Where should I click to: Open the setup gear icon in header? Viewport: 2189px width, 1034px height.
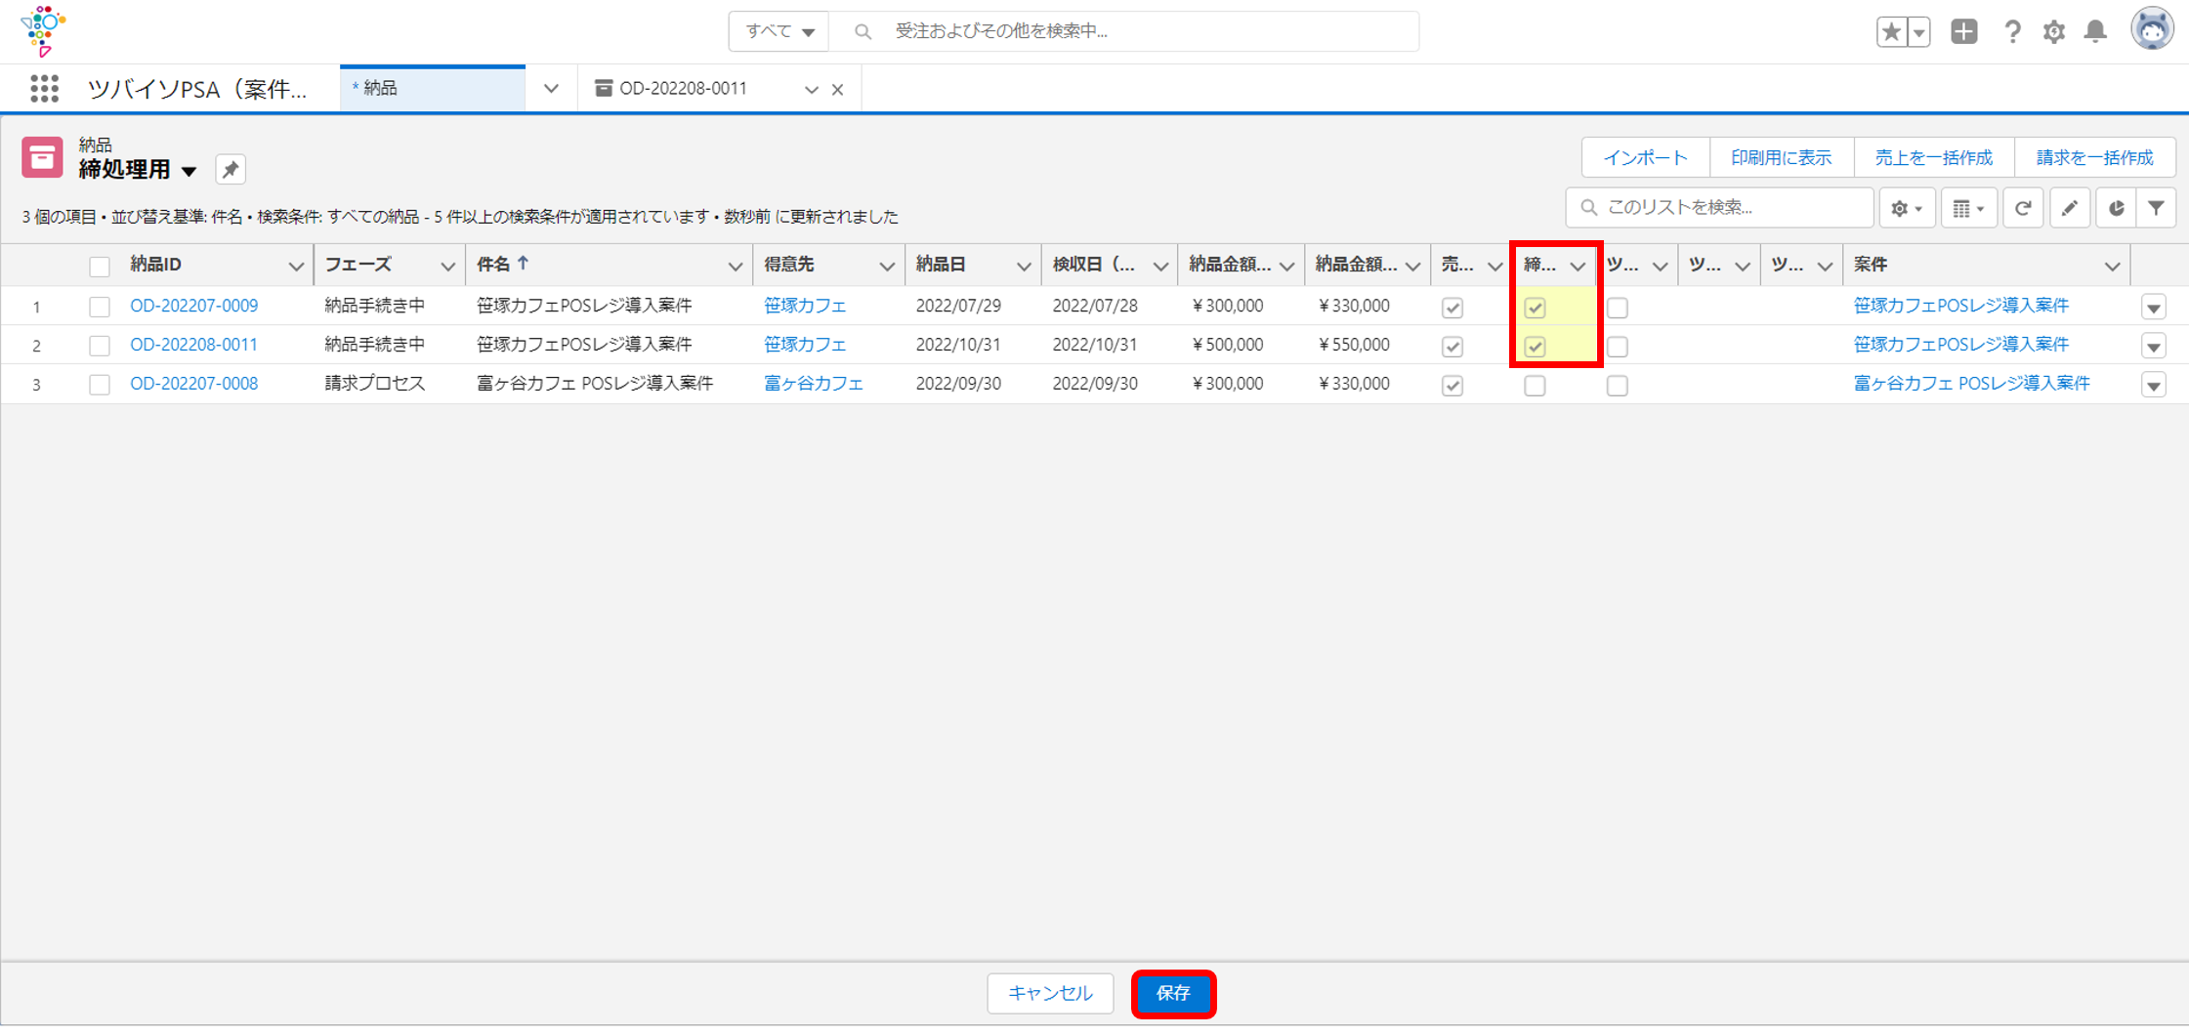tap(2053, 32)
